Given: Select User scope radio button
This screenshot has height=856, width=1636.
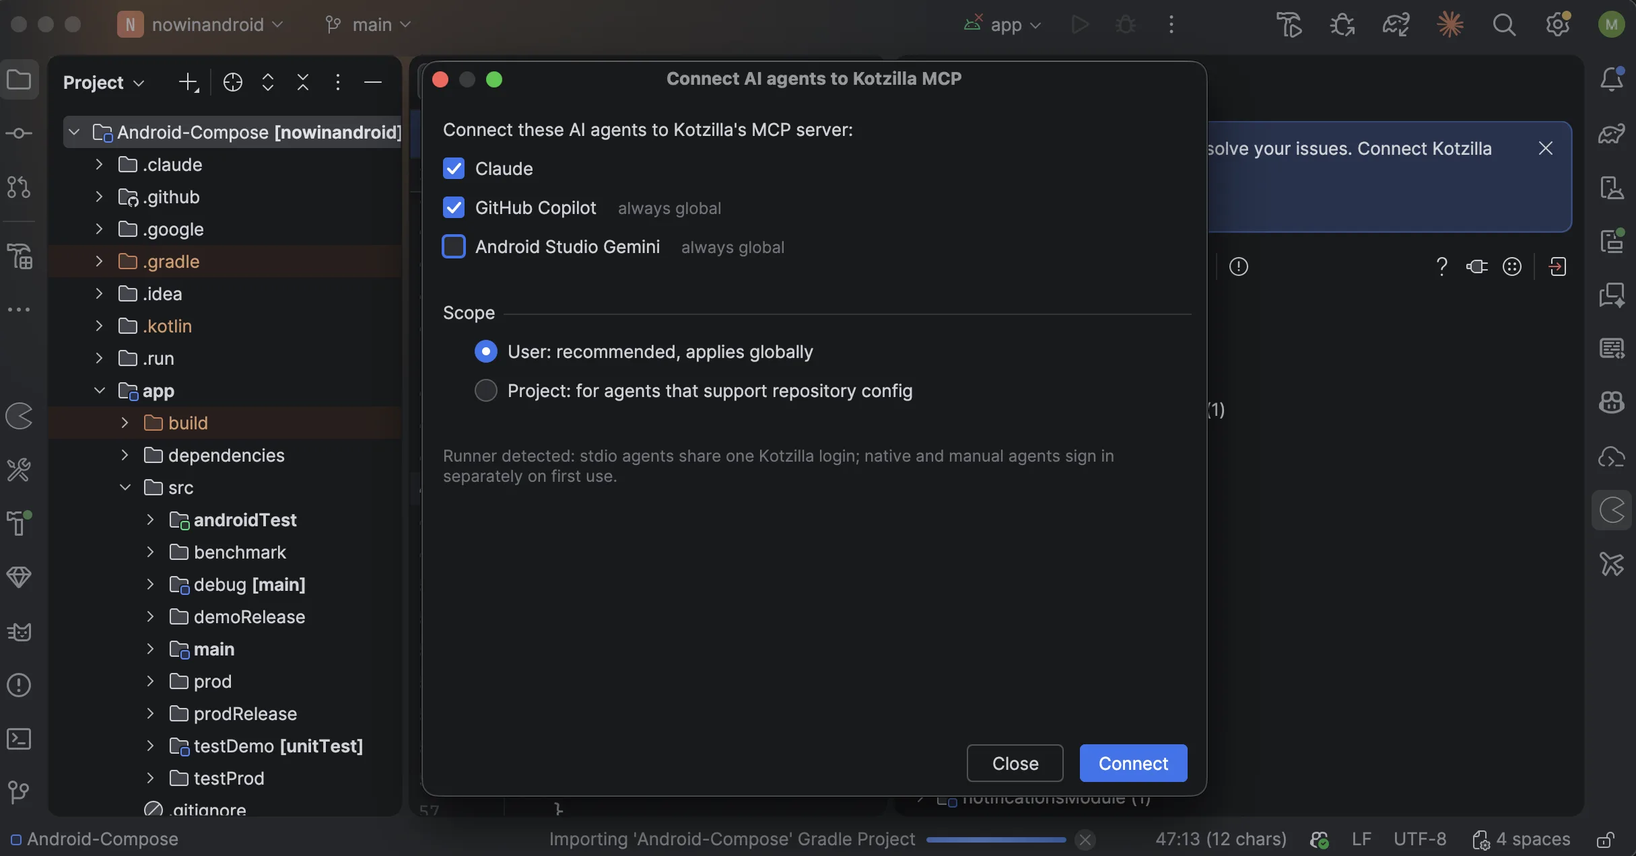Looking at the screenshot, I should 486,351.
